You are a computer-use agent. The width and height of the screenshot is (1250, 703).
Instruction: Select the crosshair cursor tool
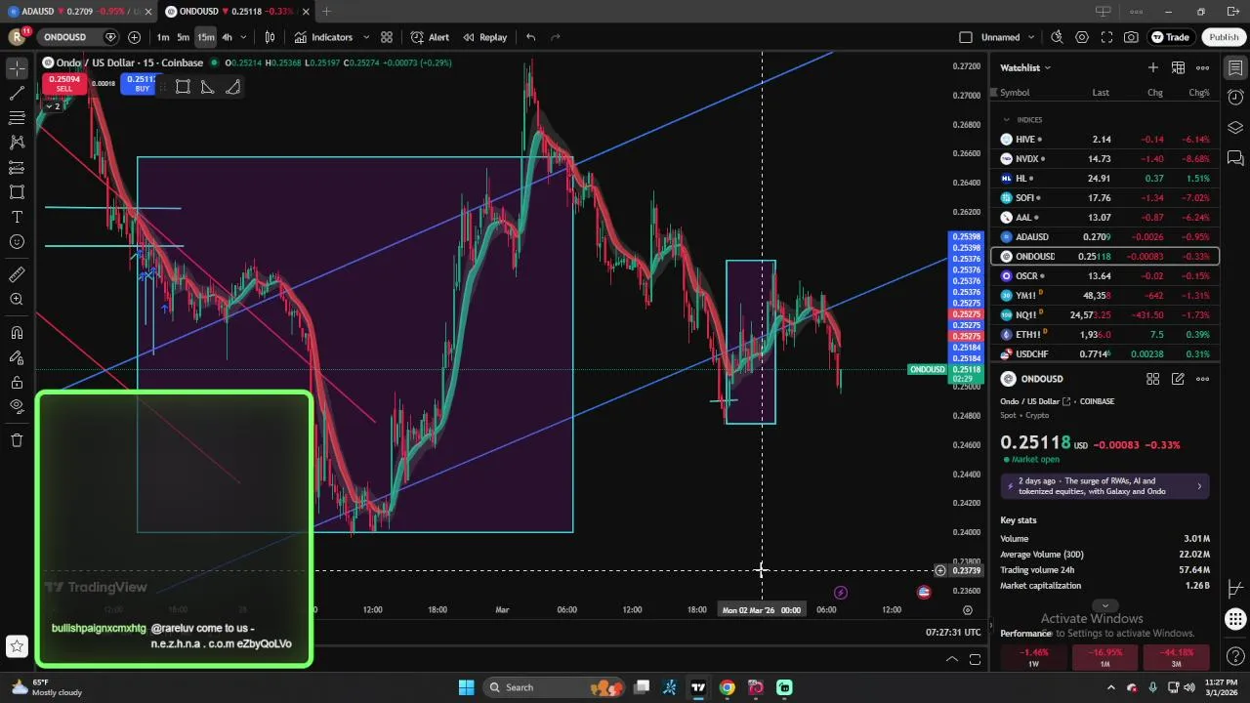coord(17,68)
